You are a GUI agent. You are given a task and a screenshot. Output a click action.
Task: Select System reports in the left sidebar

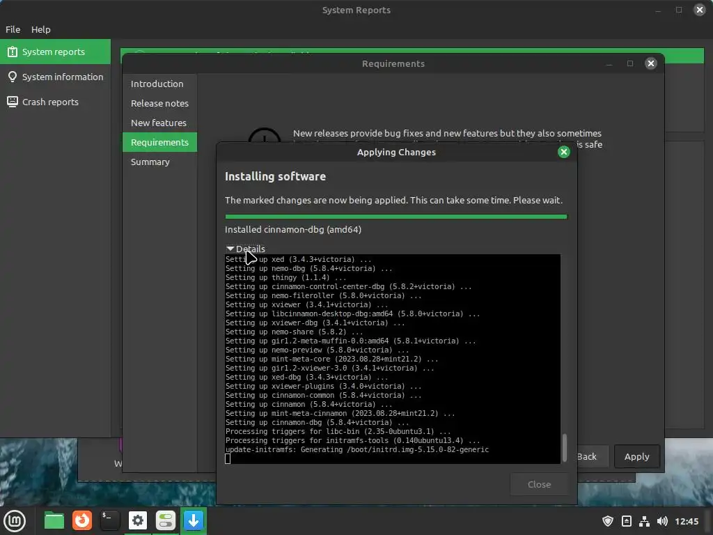coord(55,52)
